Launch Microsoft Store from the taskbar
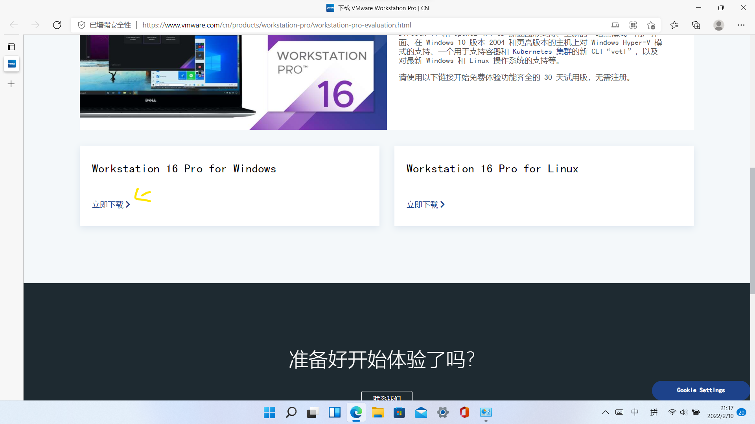Screen dimensions: 755x424 point(399,412)
